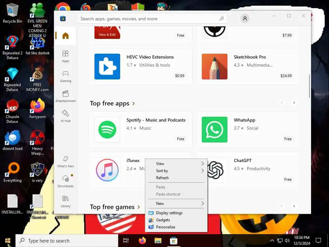Click the Store vertical scrollbar thumb
Viewport: 329px width, 247px height.
pyautogui.click(x=309, y=86)
